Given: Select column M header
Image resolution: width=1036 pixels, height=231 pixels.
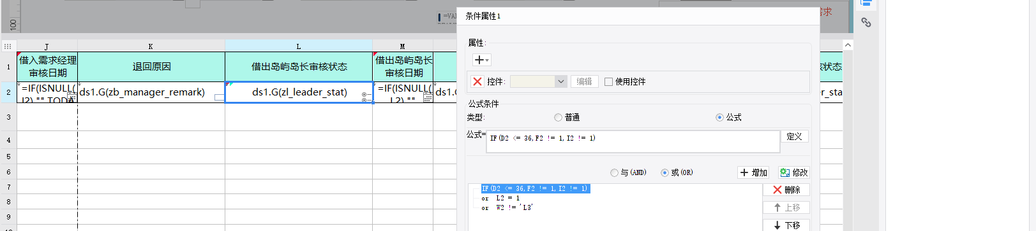Looking at the screenshot, I should click(x=402, y=46).
